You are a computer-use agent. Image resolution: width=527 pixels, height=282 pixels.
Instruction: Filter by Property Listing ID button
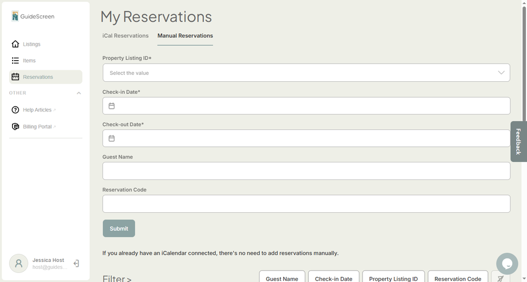(x=394, y=277)
